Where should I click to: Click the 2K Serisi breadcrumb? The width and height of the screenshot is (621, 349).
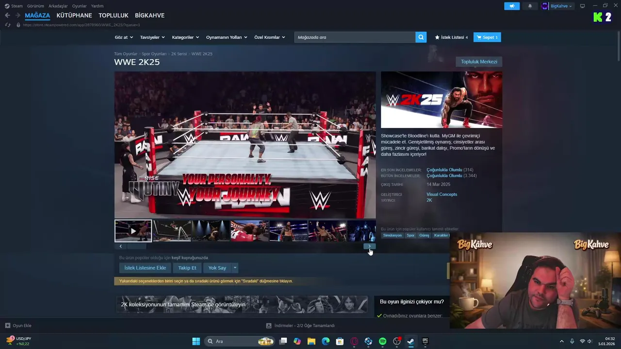pyautogui.click(x=179, y=54)
